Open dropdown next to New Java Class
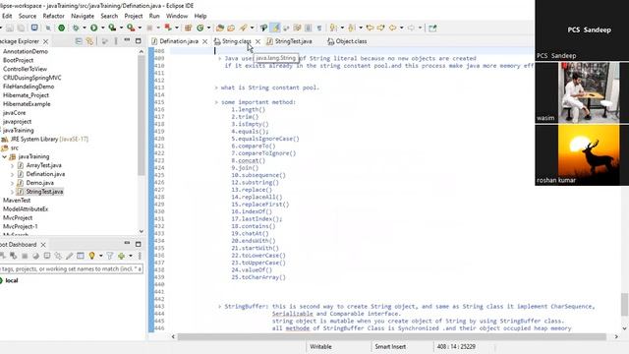Screen dimensions: 629x354 point(208,28)
